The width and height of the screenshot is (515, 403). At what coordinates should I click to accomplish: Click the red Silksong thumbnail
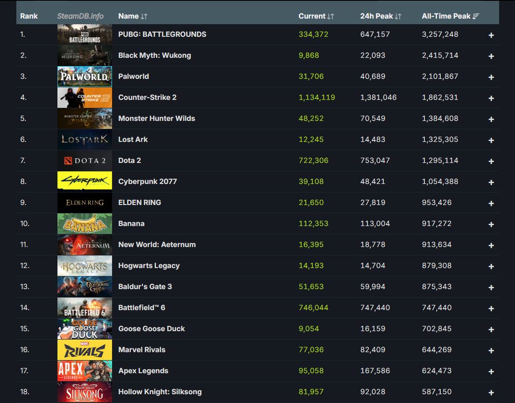[x=85, y=392]
